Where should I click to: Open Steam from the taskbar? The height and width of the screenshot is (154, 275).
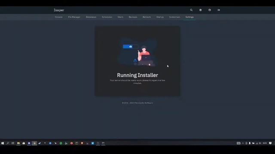[40, 143]
